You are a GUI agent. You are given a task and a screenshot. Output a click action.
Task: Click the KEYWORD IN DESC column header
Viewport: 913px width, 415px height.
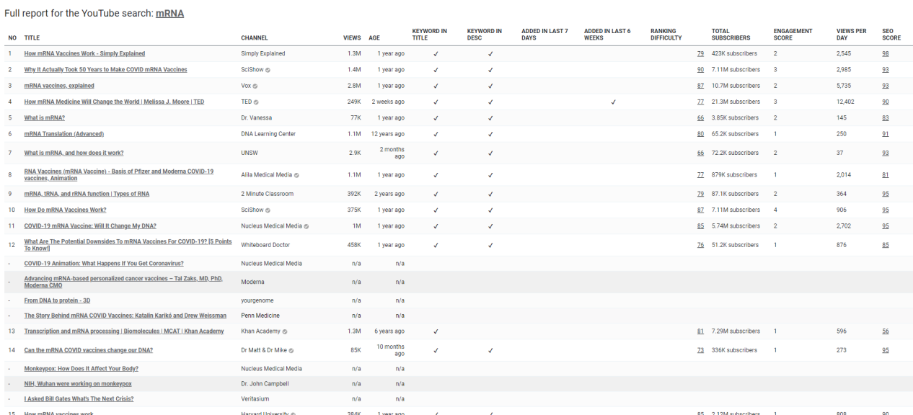485,35
